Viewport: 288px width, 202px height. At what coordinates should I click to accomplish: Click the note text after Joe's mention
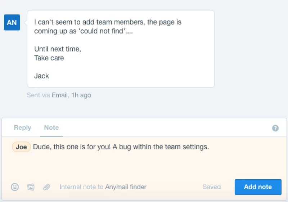tap(121, 147)
